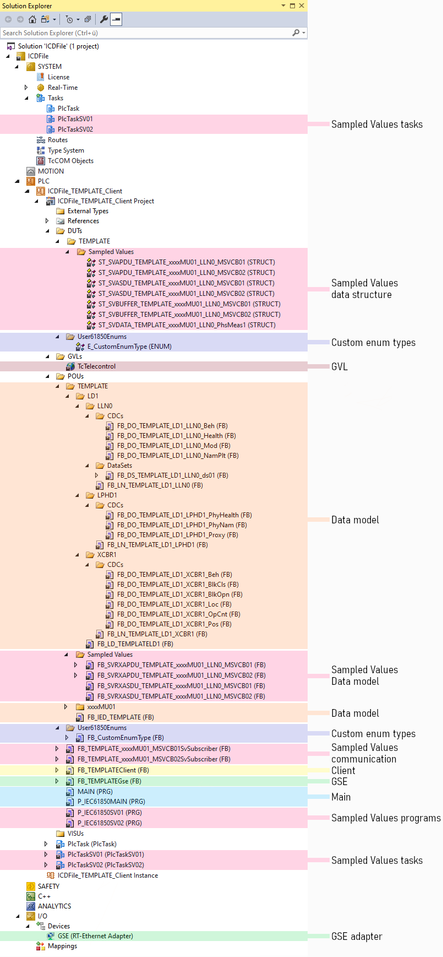
Task: Select the Routes icon
Action: pyautogui.click(x=41, y=140)
